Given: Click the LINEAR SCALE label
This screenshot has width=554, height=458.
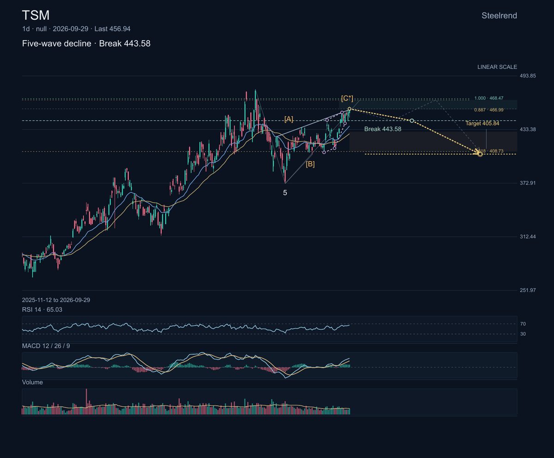Looking at the screenshot, I should coord(497,67).
